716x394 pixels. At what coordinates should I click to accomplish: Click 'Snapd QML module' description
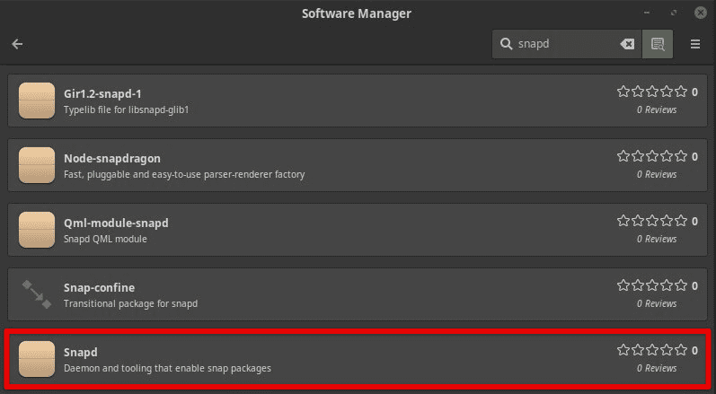click(x=105, y=239)
